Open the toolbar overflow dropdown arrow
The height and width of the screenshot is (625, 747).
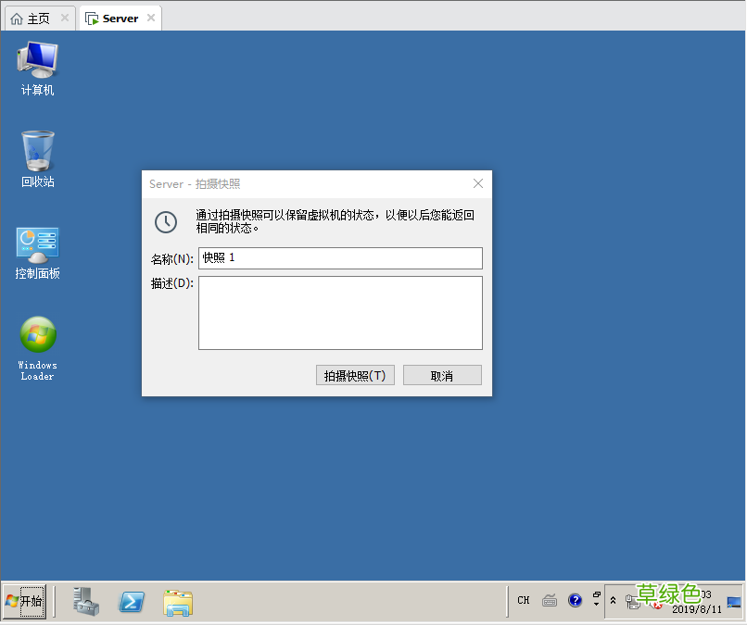point(596,605)
